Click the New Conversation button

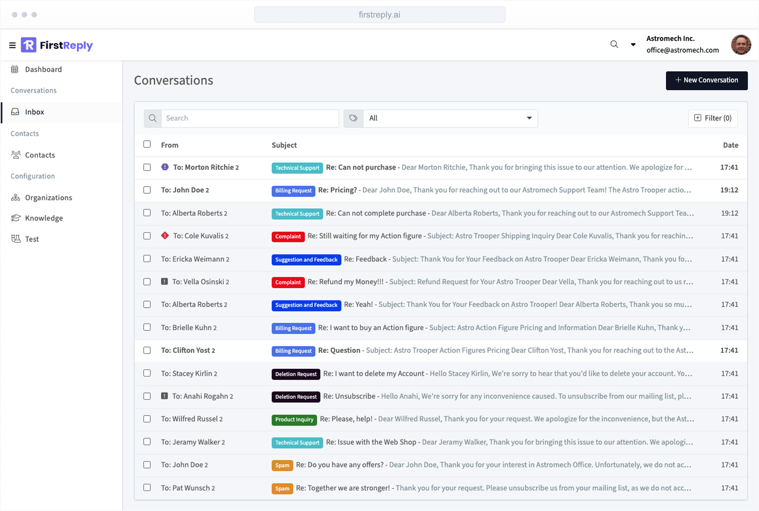coord(706,80)
